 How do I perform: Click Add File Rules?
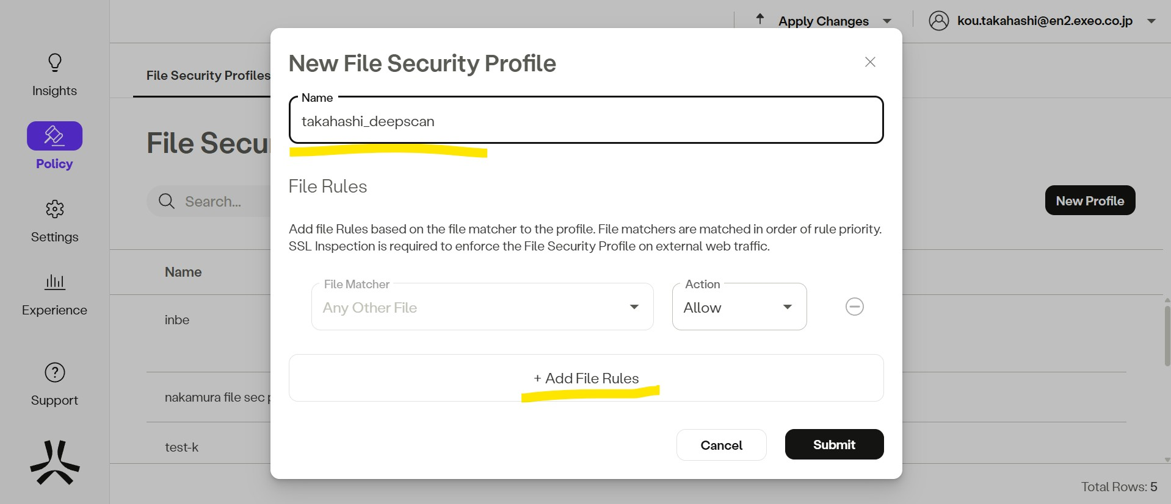586,378
